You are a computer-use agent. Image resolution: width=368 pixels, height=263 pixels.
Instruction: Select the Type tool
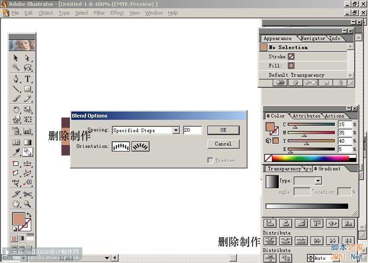[x=28, y=79]
